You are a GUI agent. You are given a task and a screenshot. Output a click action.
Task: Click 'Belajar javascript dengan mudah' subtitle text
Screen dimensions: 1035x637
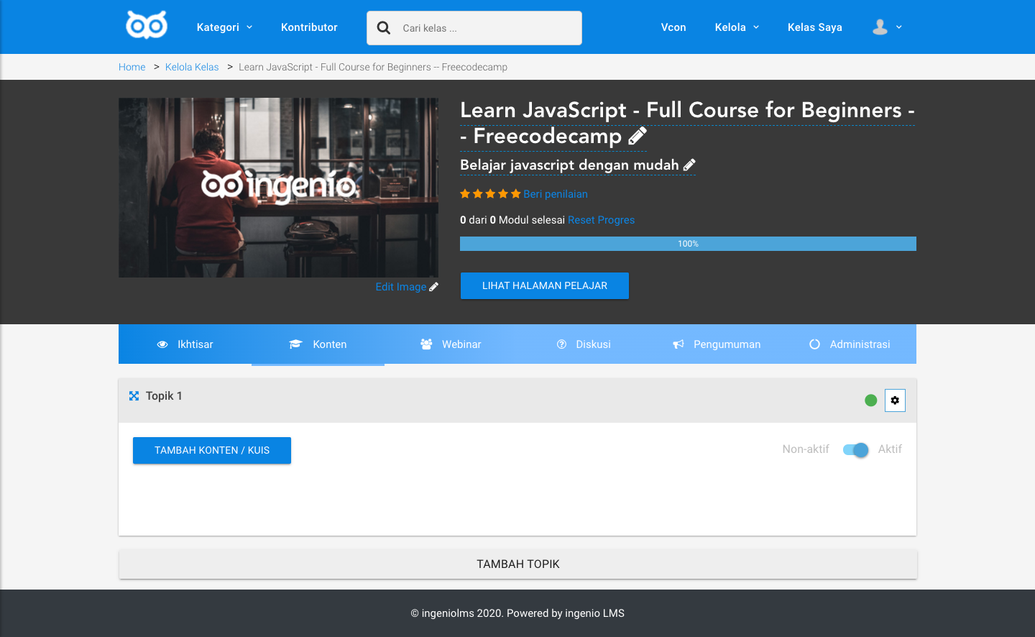(x=569, y=165)
